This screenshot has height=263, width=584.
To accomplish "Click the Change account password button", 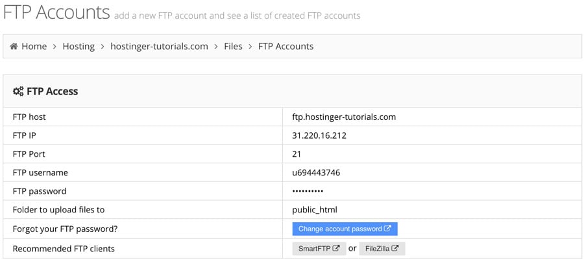I will pos(345,229).
